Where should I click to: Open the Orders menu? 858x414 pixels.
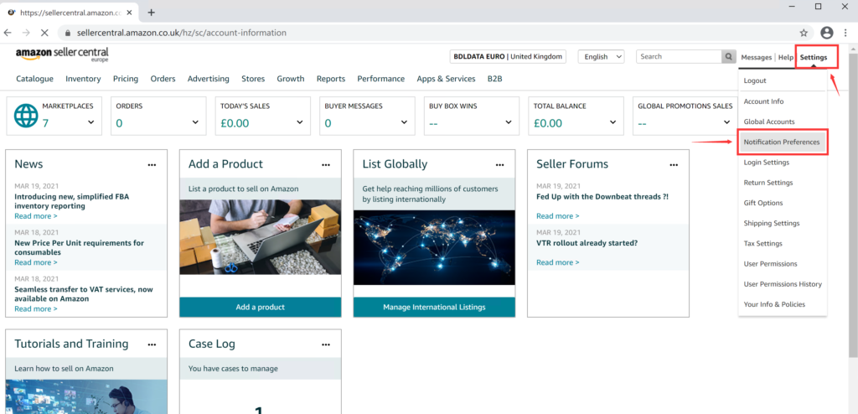click(x=163, y=79)
